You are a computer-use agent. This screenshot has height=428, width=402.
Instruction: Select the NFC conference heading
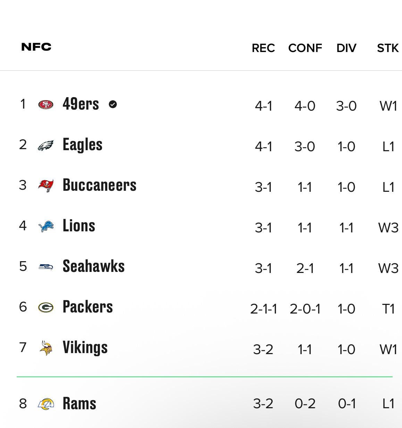tap(36, 47)
